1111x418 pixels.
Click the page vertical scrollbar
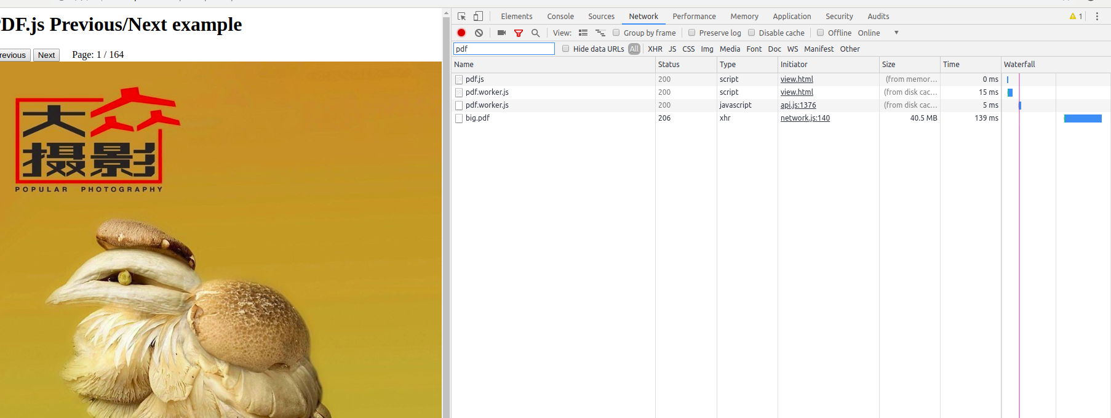coord(447,214)
